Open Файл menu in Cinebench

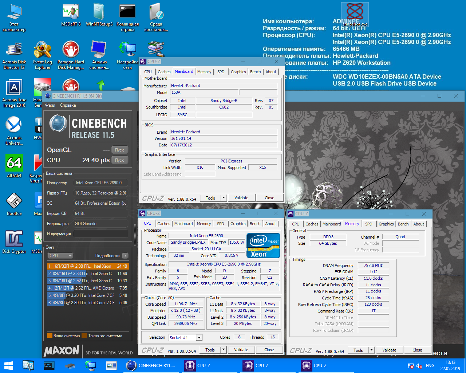coord(50,105)
